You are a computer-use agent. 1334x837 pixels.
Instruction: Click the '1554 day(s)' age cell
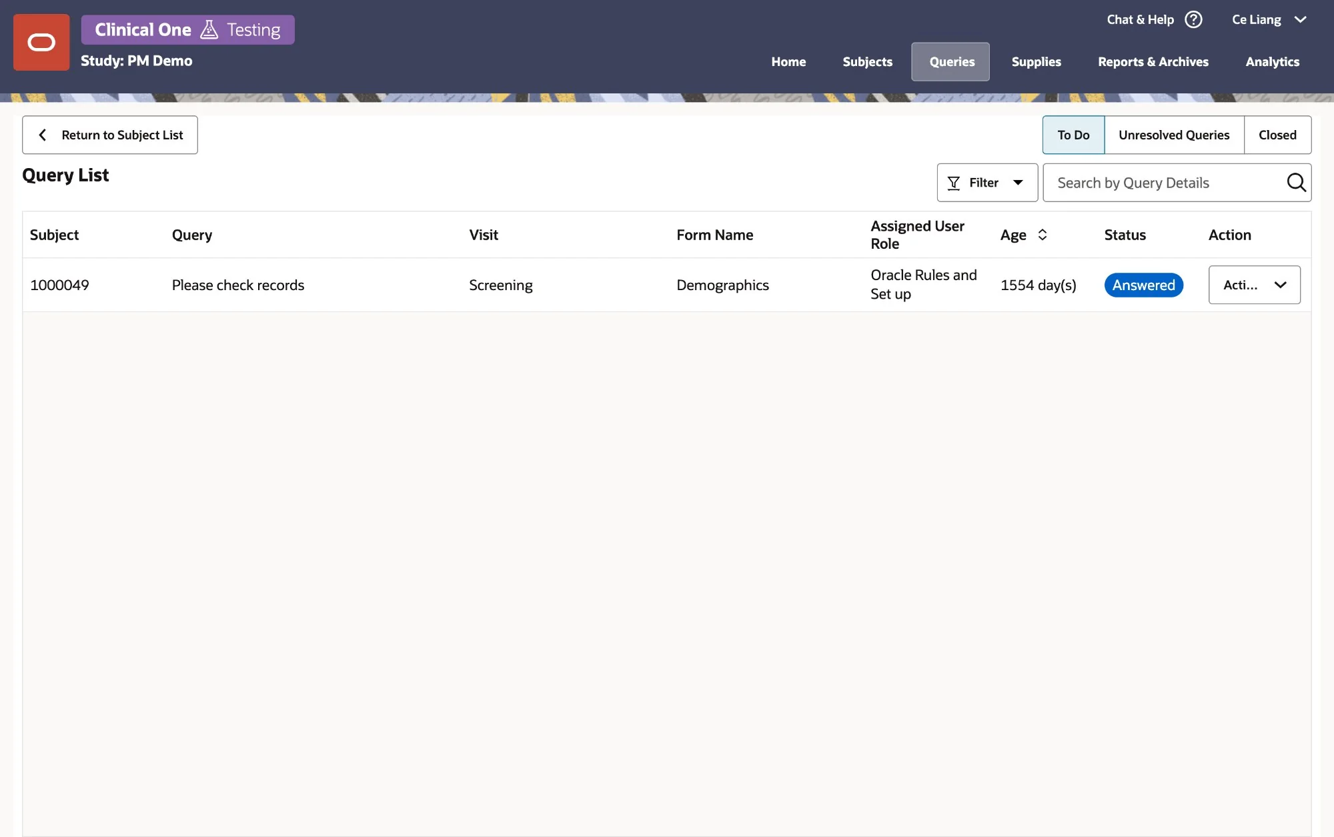[1039, 285]
